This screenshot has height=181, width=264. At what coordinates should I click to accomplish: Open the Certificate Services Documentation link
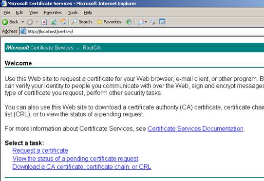[195, 128]
